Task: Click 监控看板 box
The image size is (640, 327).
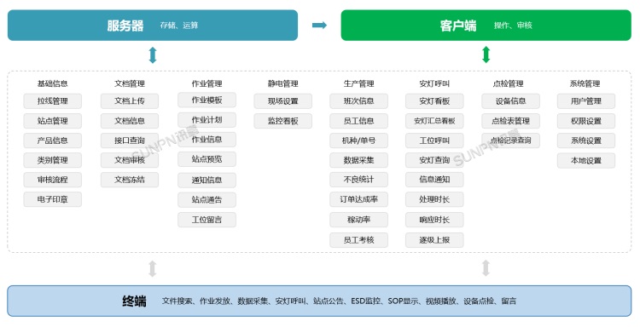Action: pyautogui.click(x=282, y=121)
